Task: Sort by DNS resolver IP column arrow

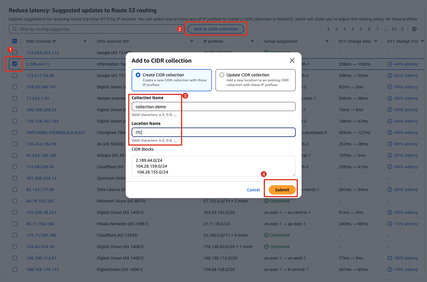Action: coord(85,41)
